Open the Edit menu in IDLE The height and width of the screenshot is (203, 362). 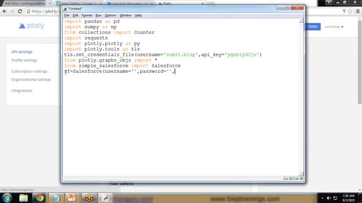click(x=75, y=15)
